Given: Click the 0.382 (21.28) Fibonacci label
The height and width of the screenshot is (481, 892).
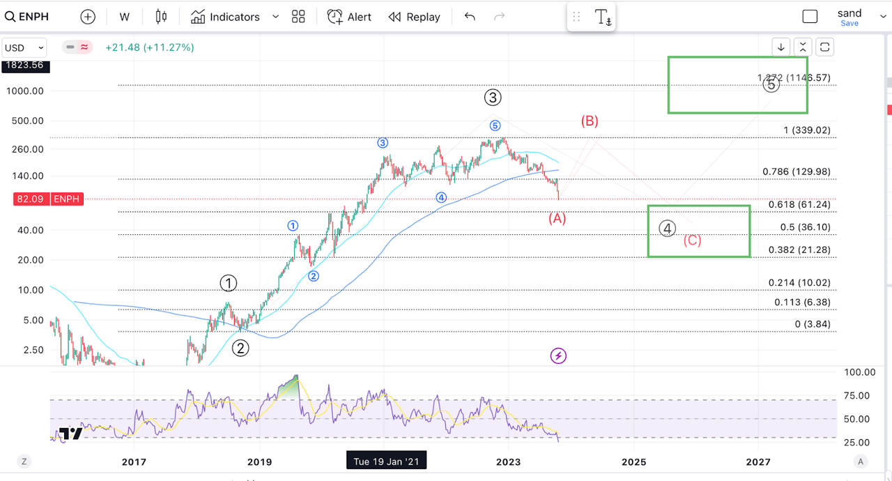Looking at the screenshot, I should point(799,250).
